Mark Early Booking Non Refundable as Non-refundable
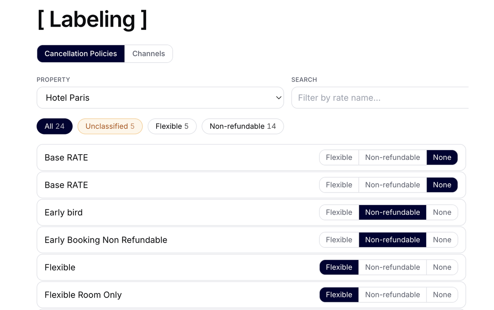The height and width of the screenshot is (310, 494). [x=393, y=240]
